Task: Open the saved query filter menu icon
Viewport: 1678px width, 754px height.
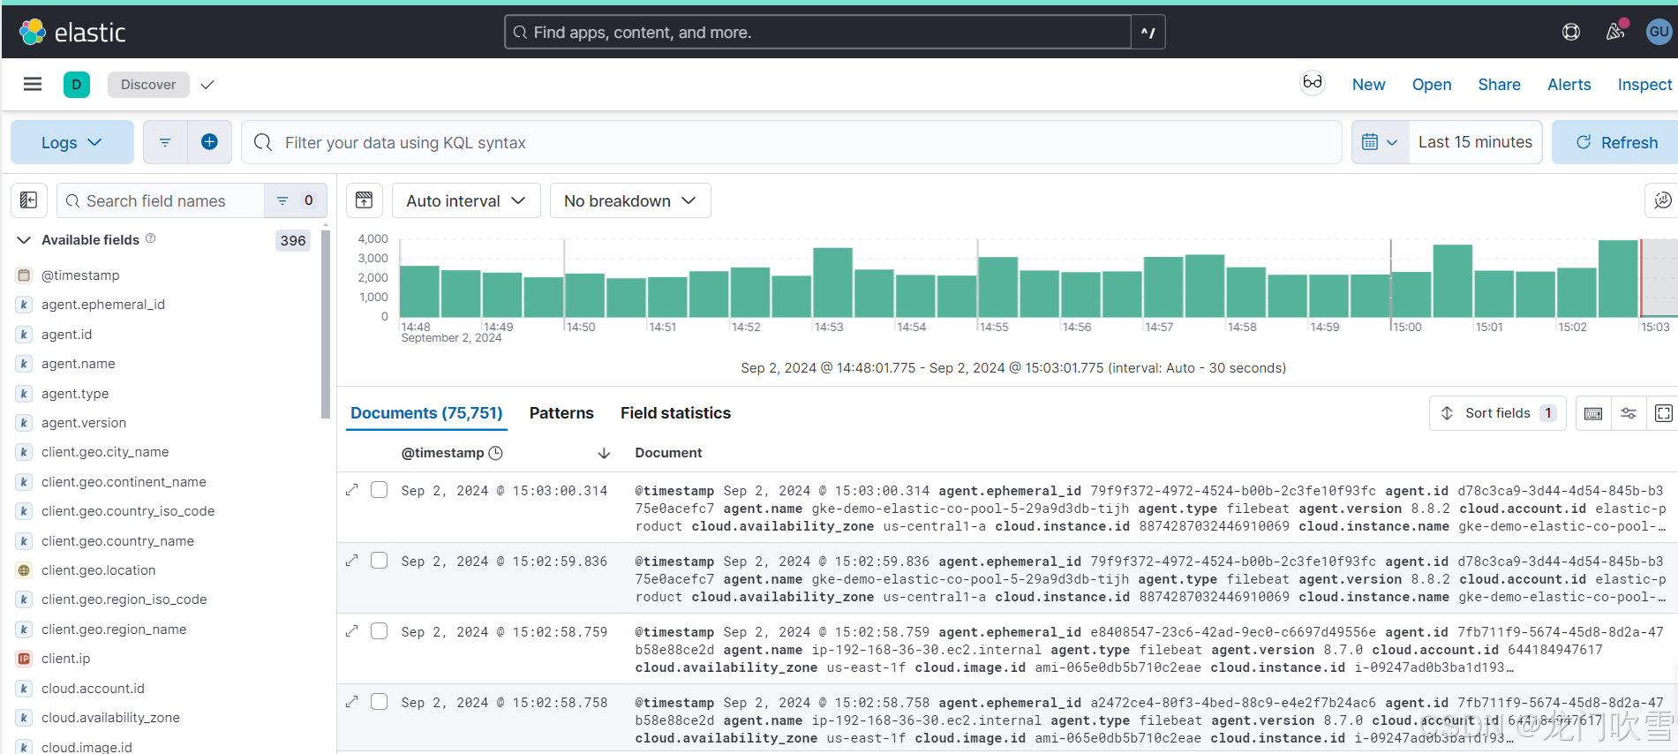Action: point(165,142)
